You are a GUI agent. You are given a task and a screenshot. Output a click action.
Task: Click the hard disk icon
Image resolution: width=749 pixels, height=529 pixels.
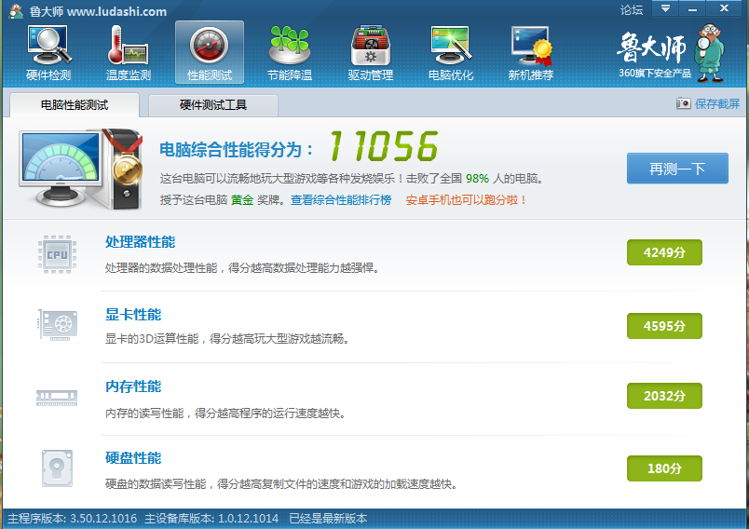[58, 468]
